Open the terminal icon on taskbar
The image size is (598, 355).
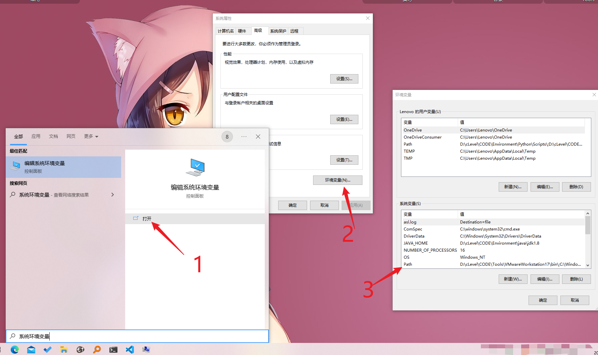coord(113,350)
